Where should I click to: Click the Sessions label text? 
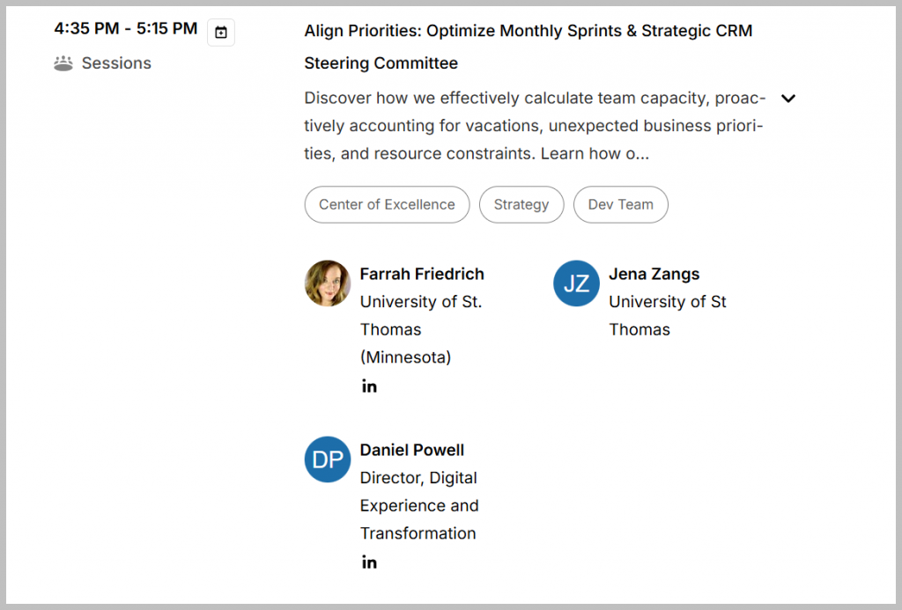[x=116, y=63]
